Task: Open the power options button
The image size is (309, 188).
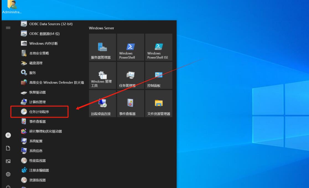Action: pos(8,186)
